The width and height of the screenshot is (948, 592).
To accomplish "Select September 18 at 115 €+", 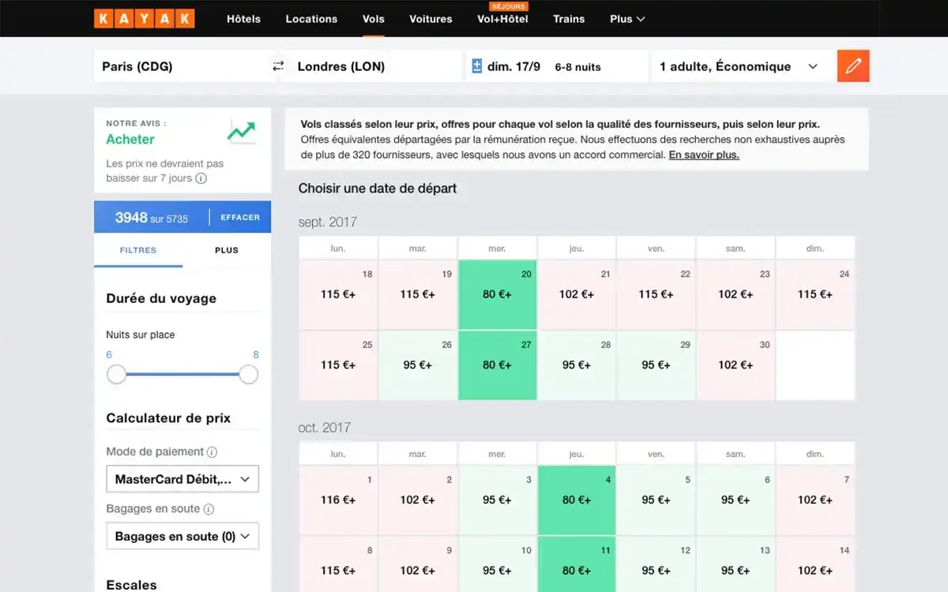I will coord(338,294).
